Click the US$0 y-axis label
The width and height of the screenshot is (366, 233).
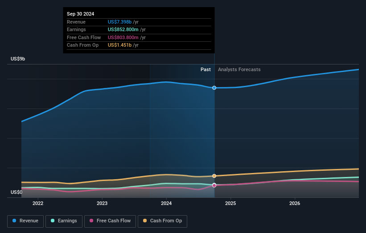point(16,192)
